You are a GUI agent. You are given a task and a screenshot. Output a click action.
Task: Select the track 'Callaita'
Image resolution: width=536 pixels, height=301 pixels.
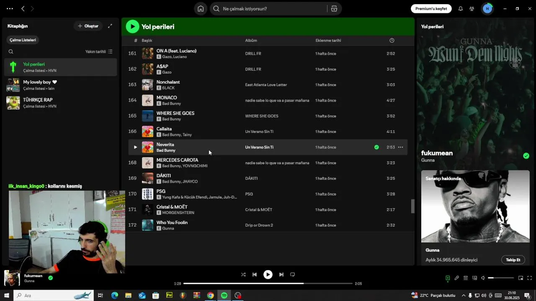tap(164, 129)
